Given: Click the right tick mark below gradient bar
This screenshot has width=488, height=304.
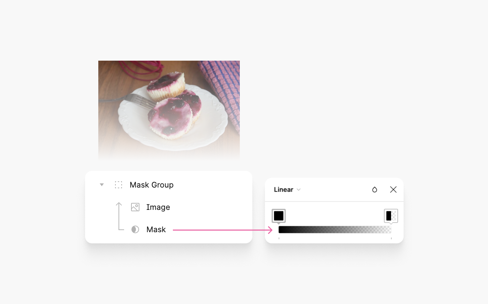Looking at the screenshot, I should click(x=391, y=238).
